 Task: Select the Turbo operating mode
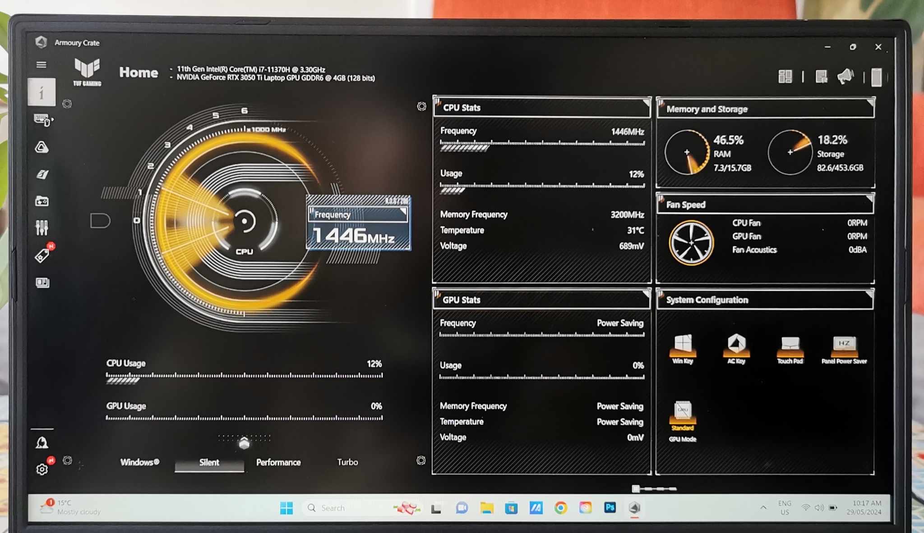(x=347, y=462)
